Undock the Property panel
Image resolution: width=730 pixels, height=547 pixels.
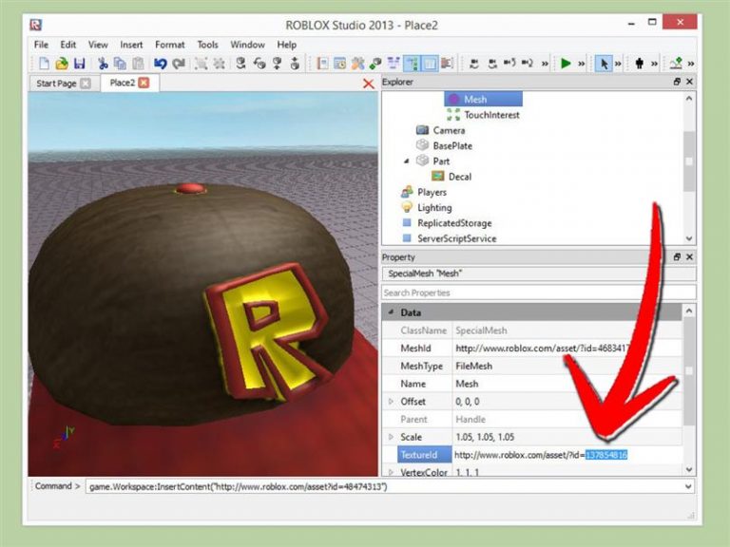point(677,256)
